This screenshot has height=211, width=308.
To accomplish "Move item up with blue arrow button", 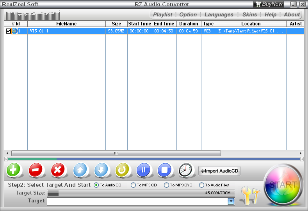I will (80, 170).
